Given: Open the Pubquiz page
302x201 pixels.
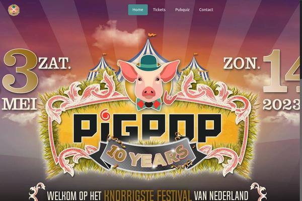Looking at the screenshot, I should pyautogui.click(x=182, y=10).
